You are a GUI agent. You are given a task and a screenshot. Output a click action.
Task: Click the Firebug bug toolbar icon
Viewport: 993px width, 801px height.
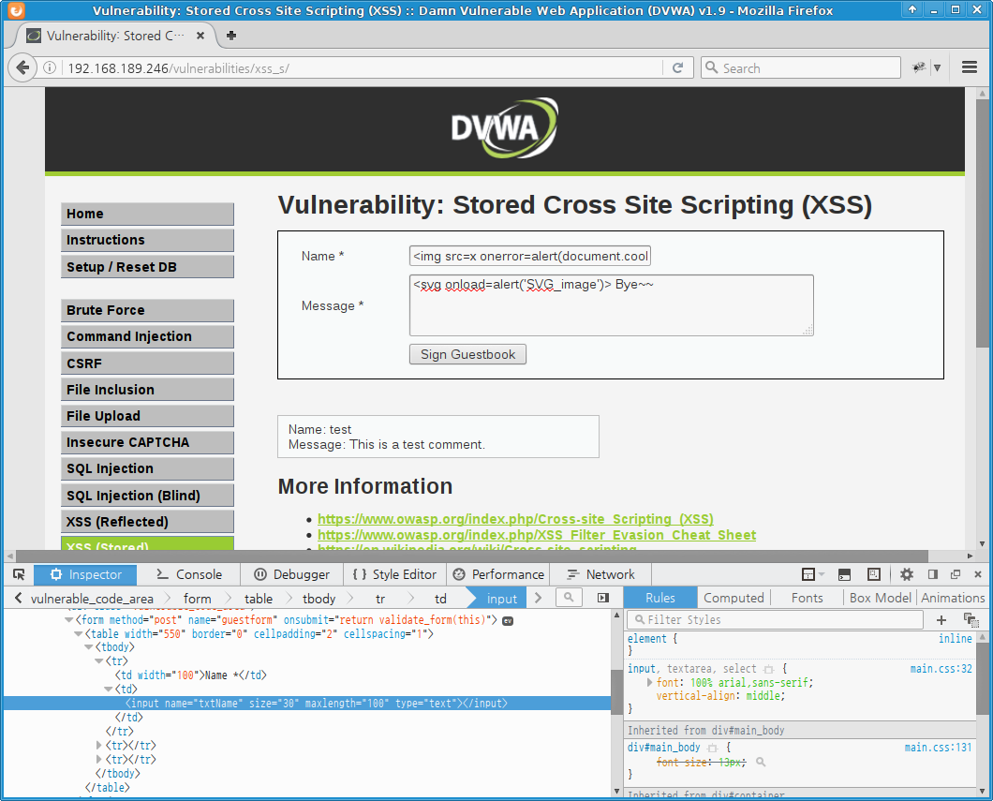(x=918, y=67)
